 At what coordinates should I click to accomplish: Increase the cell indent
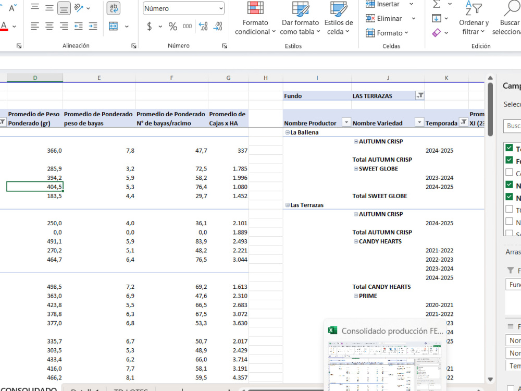tap(93, 26)
